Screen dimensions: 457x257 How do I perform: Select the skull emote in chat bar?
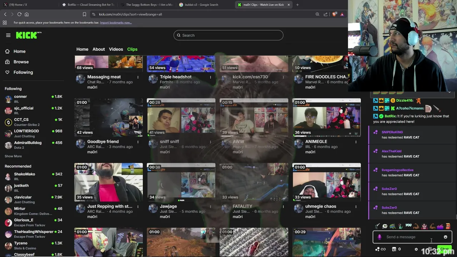click(x=385, y=226)
